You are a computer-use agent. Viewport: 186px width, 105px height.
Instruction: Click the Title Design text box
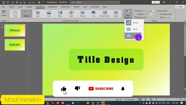(106, 60)
